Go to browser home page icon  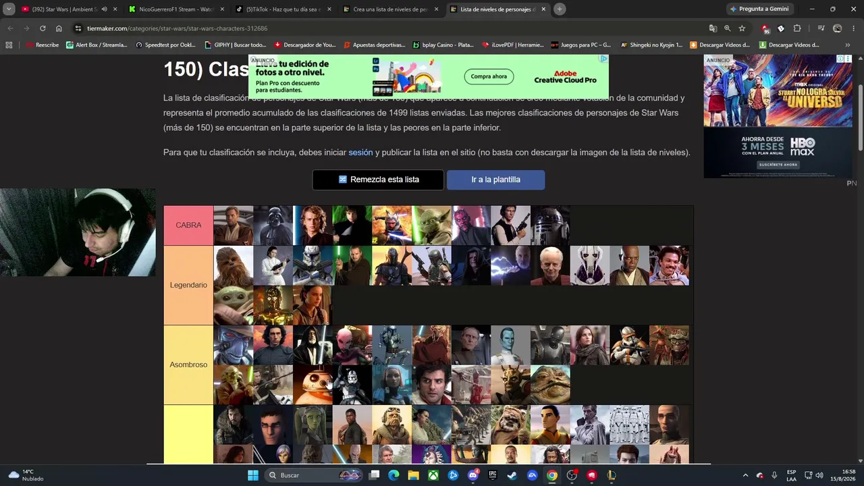[x=59, y=28]
